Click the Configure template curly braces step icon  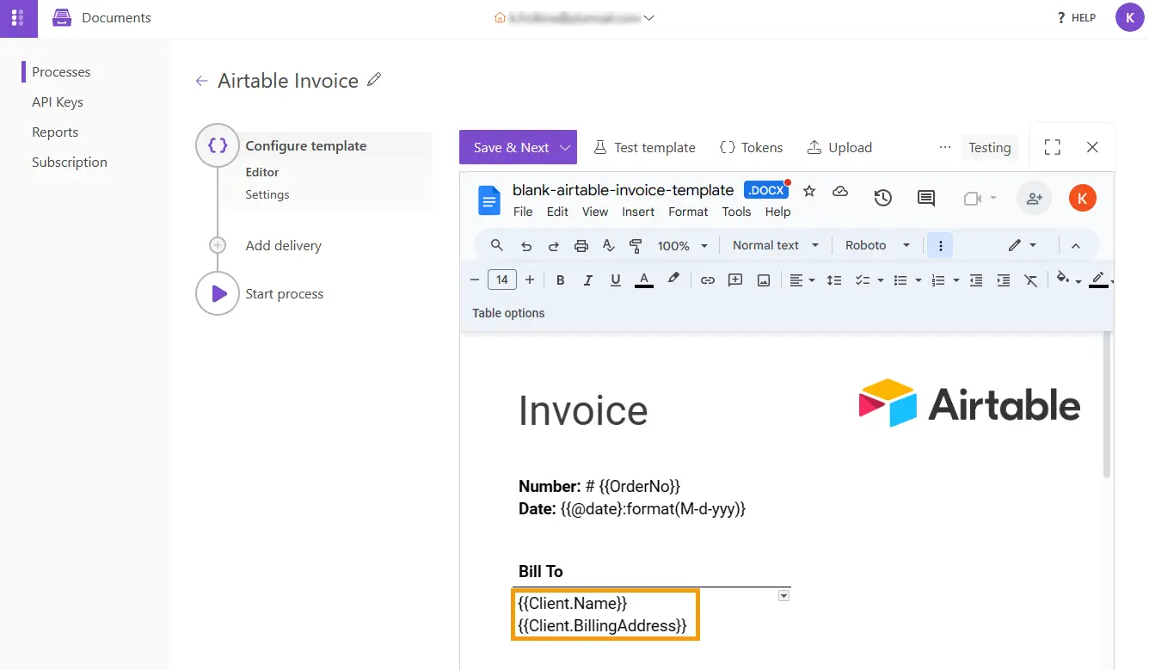tap(218, 145)
